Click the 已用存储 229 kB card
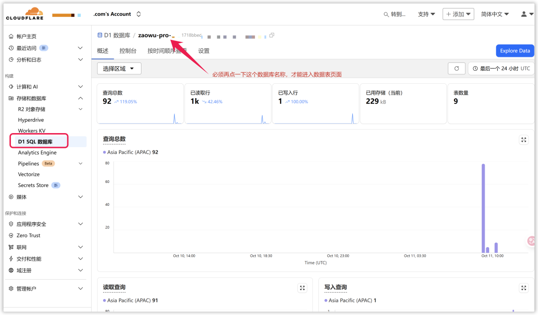 point(403,104)
